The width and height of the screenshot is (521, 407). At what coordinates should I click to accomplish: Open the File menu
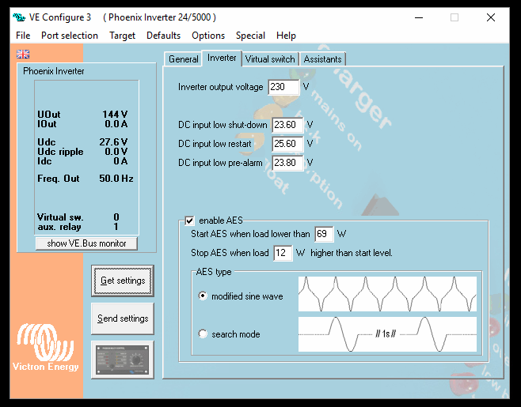point(23,36)
